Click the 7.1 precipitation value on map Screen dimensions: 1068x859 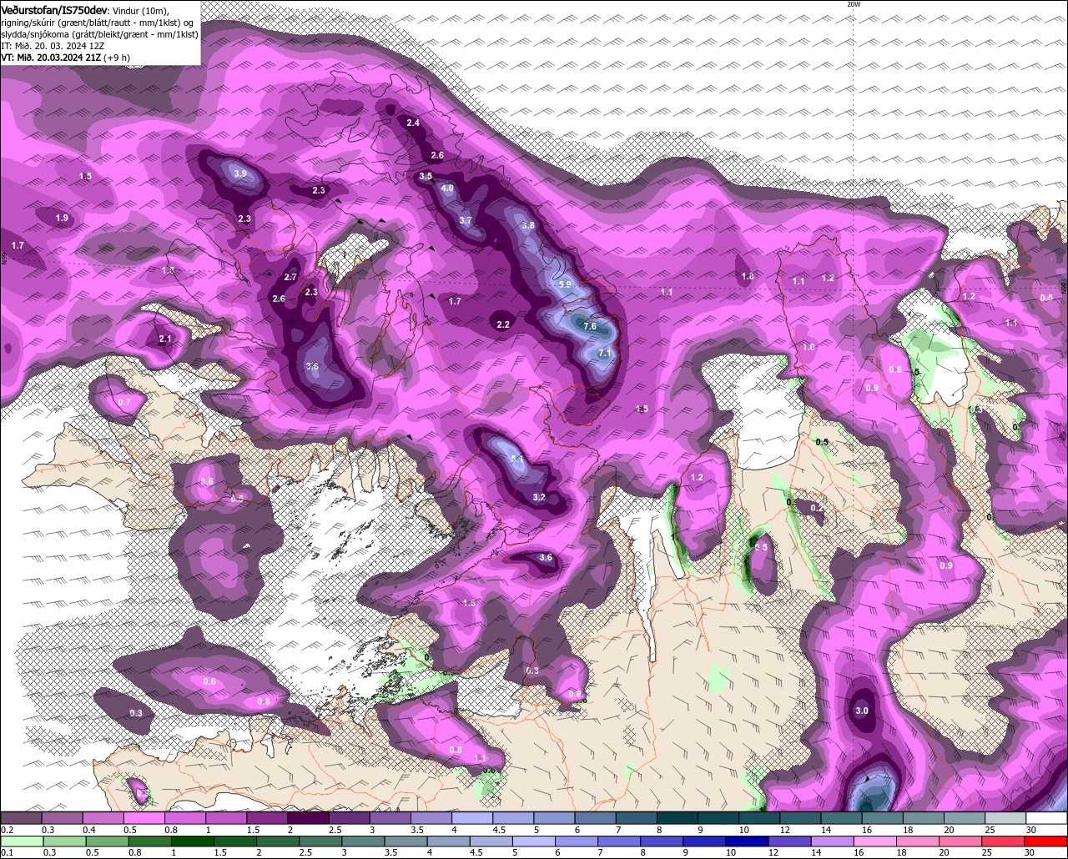[x=606, y=353]
